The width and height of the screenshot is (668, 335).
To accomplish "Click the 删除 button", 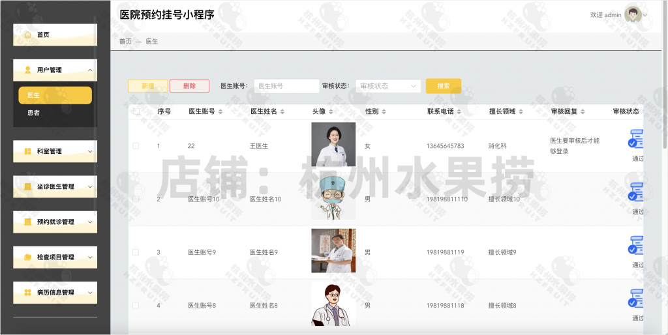I will point(190,86).
